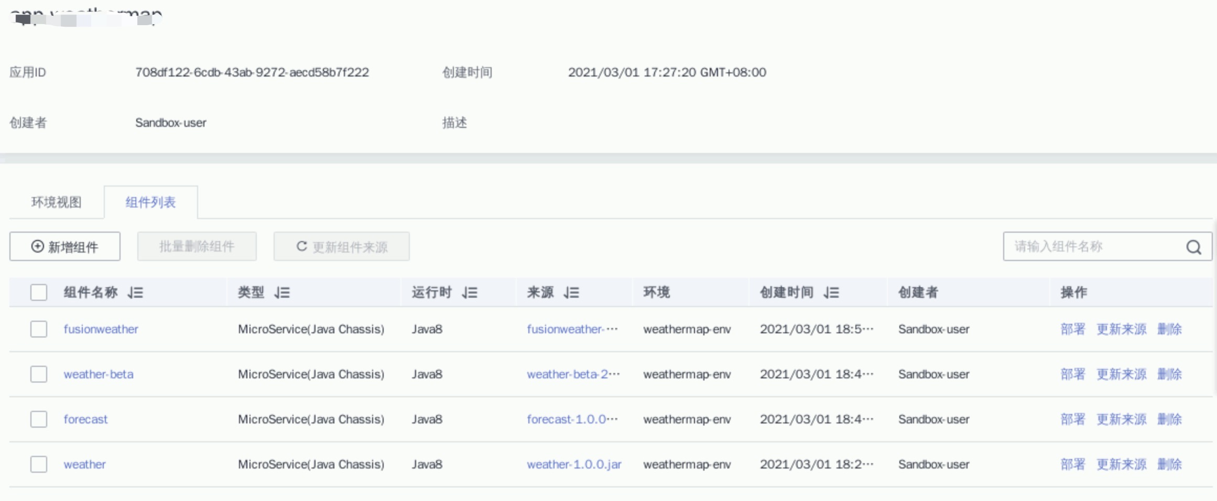Check the fusionweather row checkbox
Viewport: 1217px width, 501px height.
click(39, 329)
